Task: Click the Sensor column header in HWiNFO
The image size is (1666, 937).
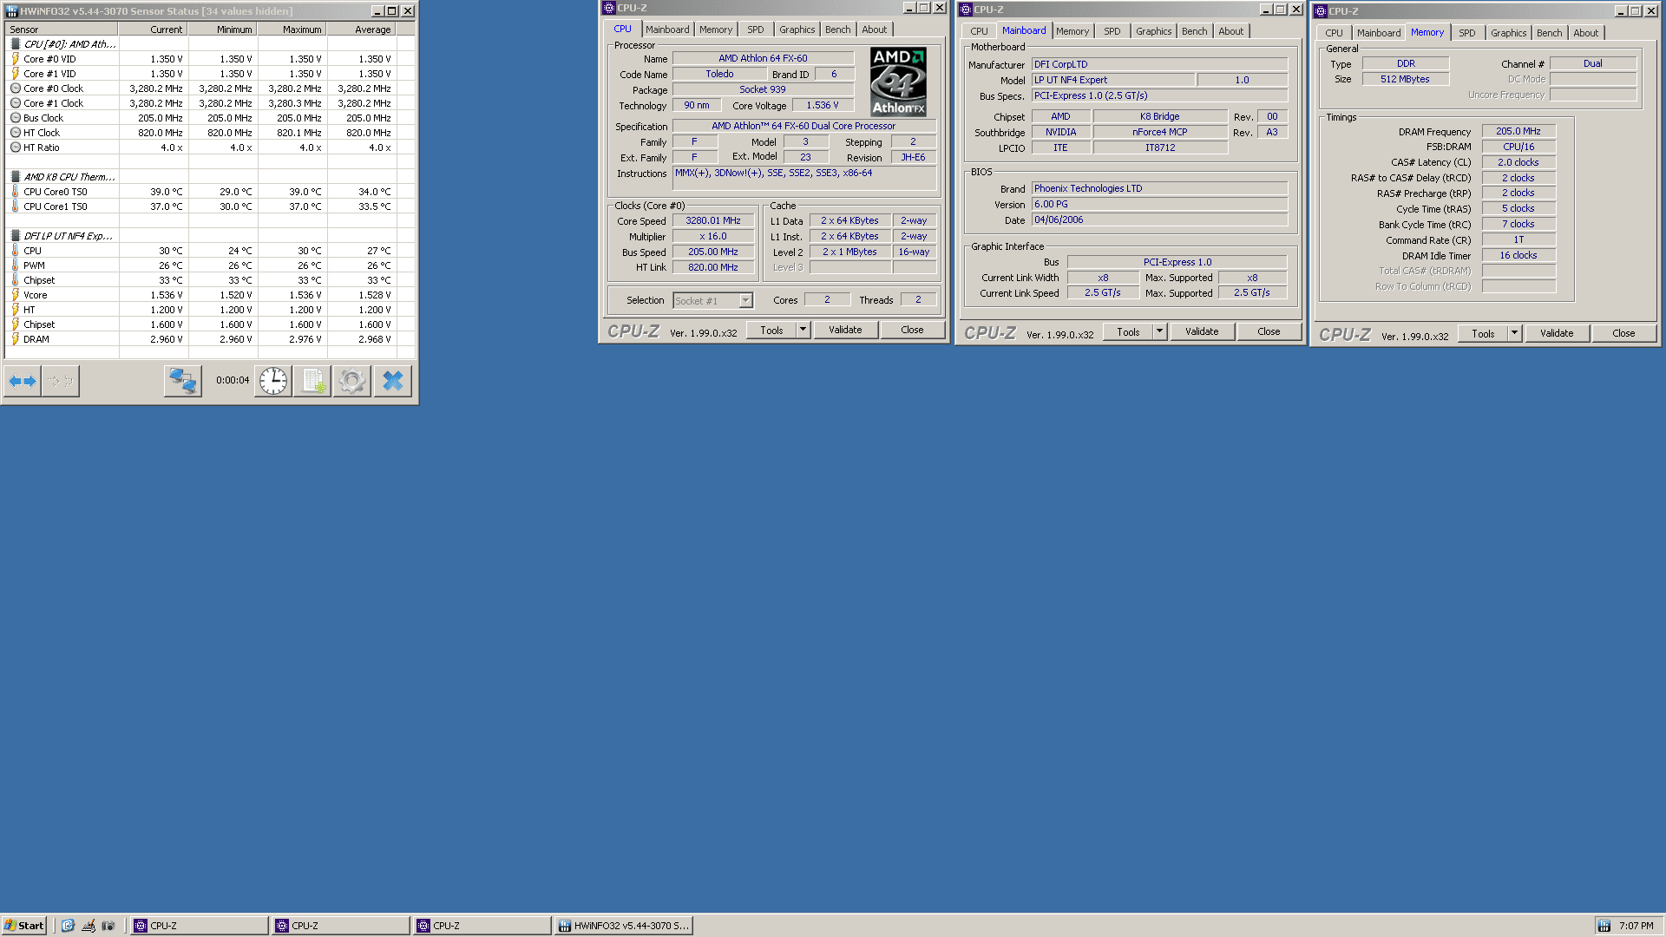Action: (61, 29)
